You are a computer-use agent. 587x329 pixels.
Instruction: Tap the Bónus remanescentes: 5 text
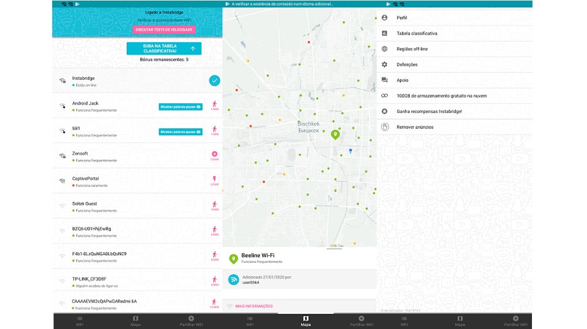point(164,60)
